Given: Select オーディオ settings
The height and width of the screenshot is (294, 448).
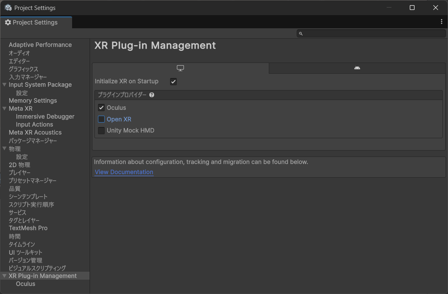Looking at the screenshot, I should pyautogui.click(x=20, y=53).
